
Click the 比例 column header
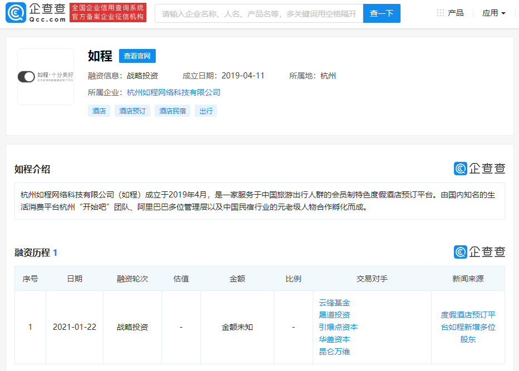click(293, 279)
